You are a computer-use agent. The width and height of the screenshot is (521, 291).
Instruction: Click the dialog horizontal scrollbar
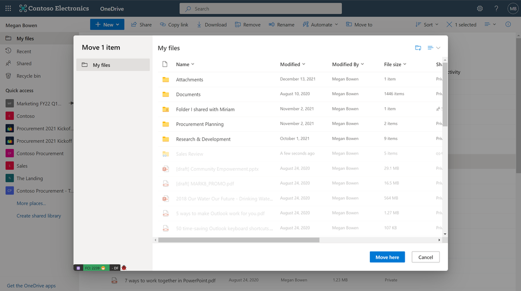coord(238,240)
